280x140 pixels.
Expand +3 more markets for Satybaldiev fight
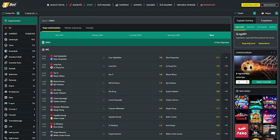tap(226, 57)
